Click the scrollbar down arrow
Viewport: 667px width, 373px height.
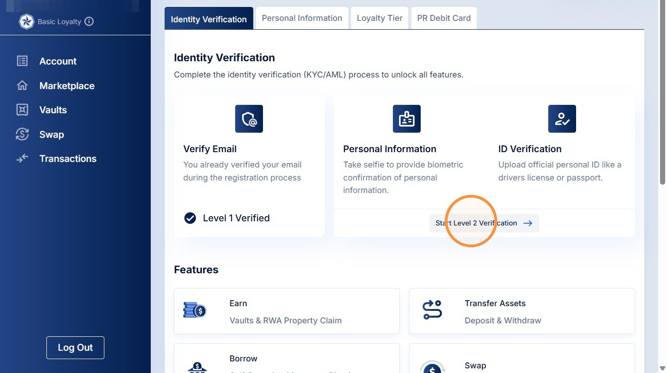click(662, 369)
